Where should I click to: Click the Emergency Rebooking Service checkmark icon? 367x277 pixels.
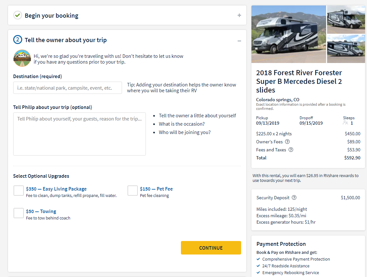(x=258, y=273)
